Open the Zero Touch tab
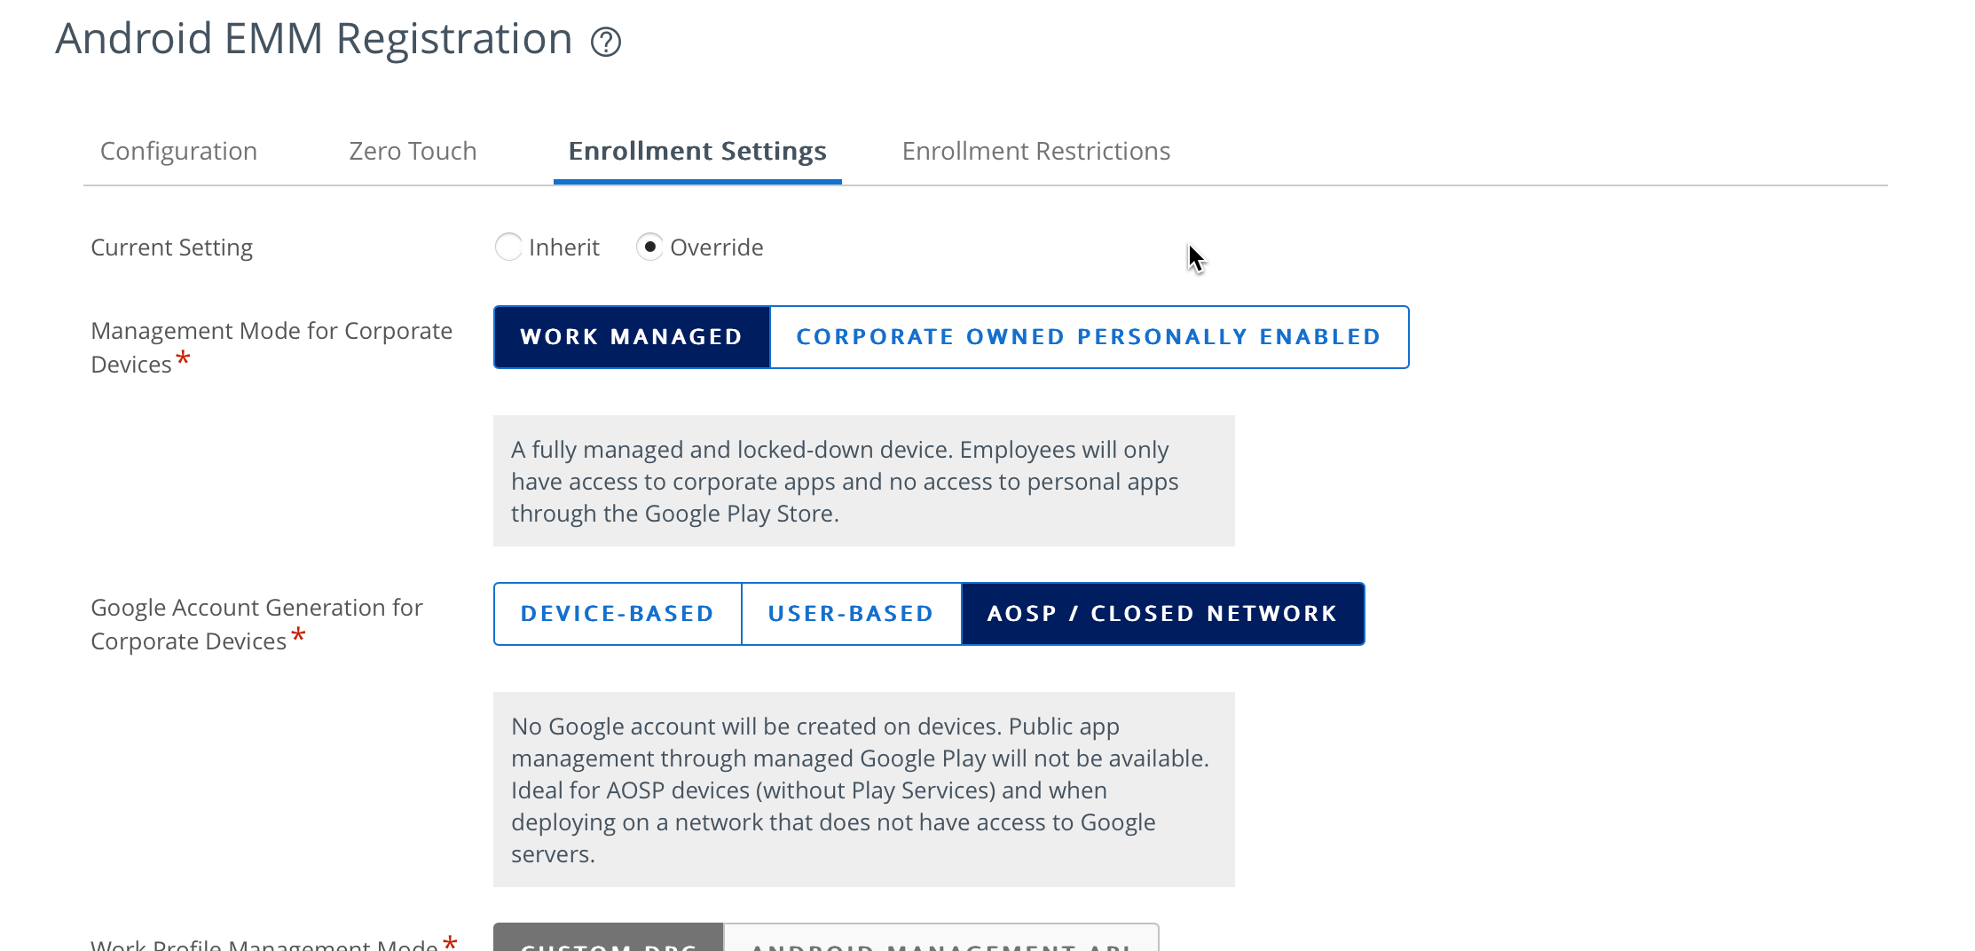 click(x=413, y=151)
